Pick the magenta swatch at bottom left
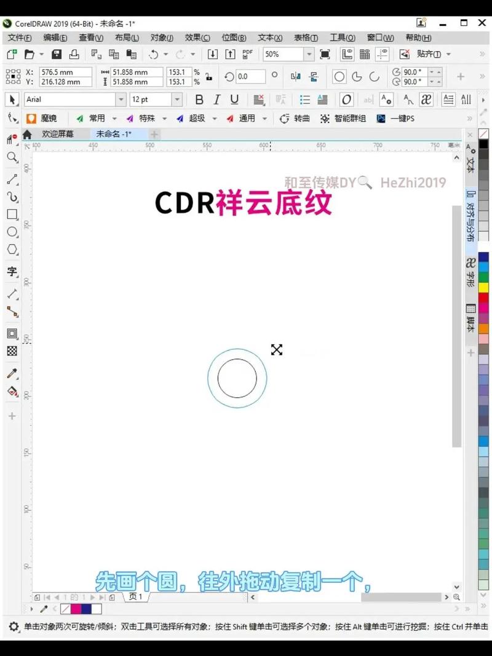 [76, 609]
